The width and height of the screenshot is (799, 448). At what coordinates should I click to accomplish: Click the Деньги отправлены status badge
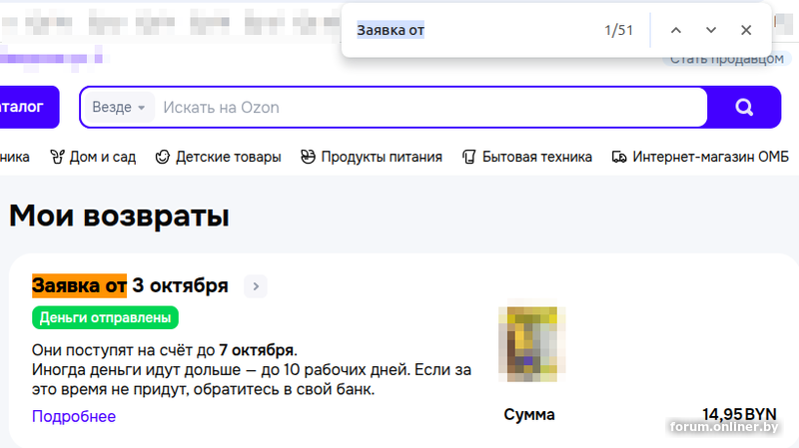tap(105, 317)
